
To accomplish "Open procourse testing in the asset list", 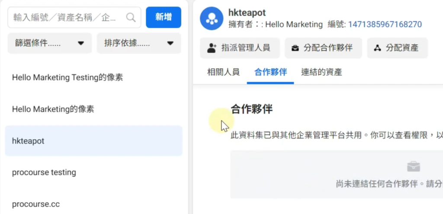I will click(44, 172).
